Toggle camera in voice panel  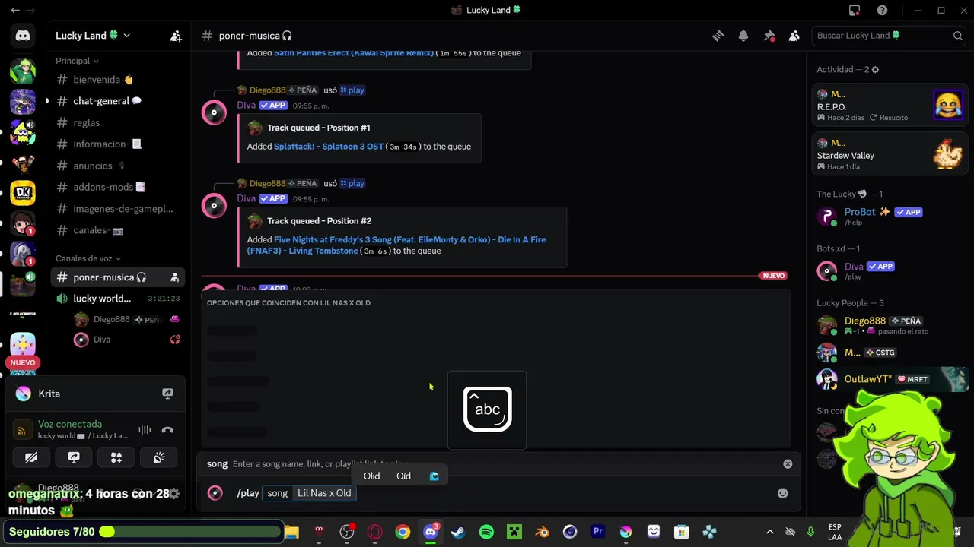tap(31, 457)
